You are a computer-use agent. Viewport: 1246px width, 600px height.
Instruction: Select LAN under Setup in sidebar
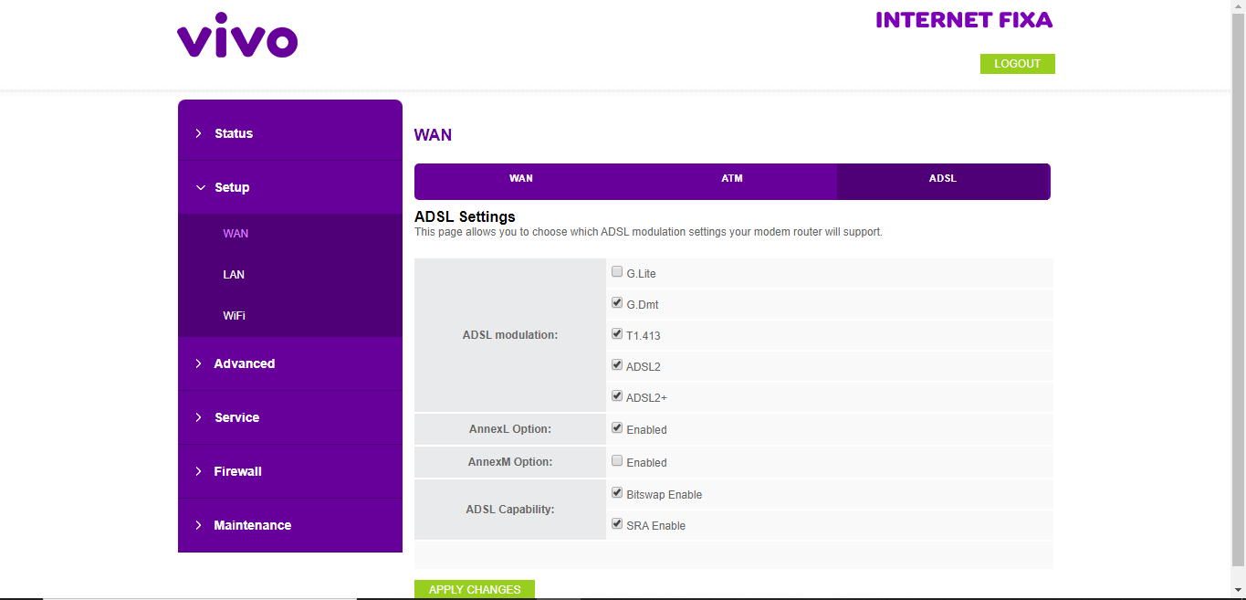click(x=234, y=274)
